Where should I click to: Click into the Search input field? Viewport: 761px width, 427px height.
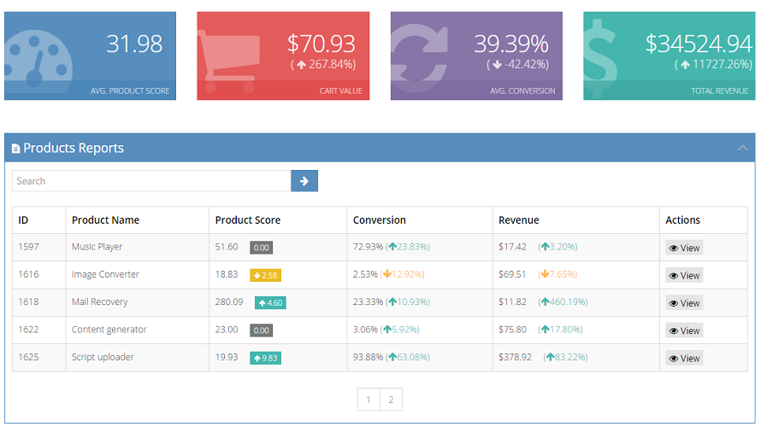tap(151, 181)
